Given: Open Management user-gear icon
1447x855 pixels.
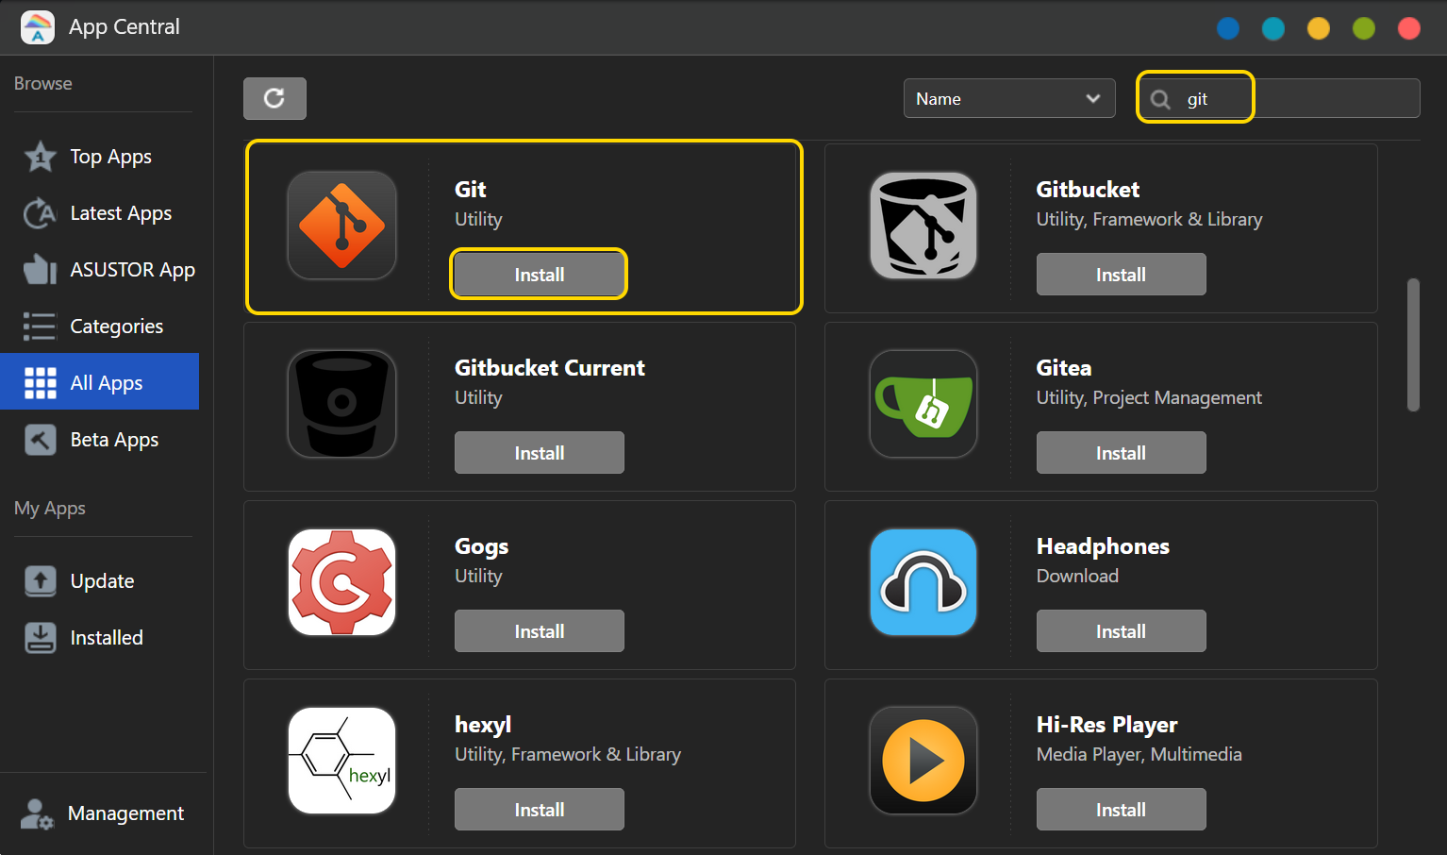Looking at the screenshot, I should pyautogui.click(x=37, y=813).
